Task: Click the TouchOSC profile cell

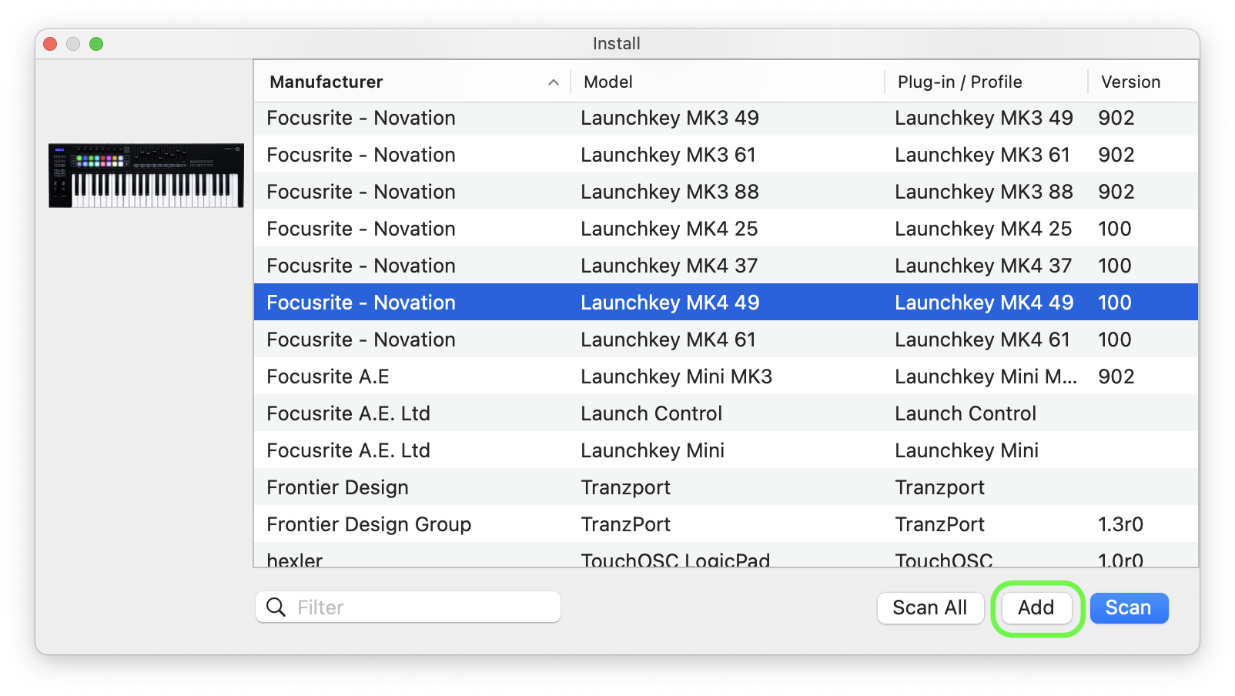Action: point(944,559)
